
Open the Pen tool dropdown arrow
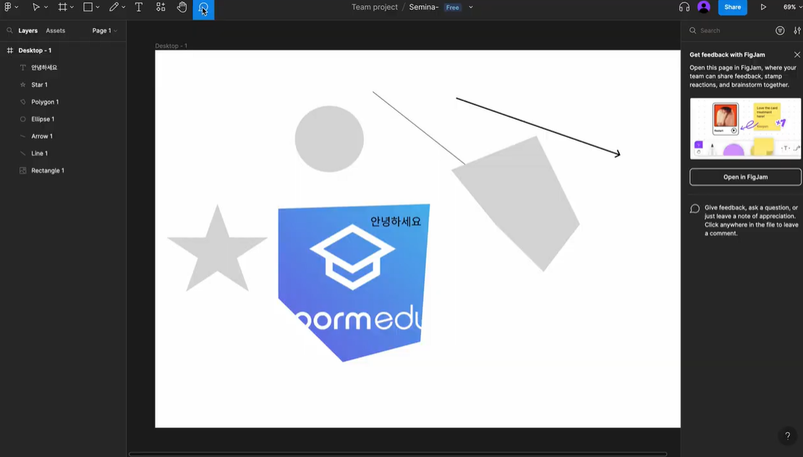pos(124,7)
